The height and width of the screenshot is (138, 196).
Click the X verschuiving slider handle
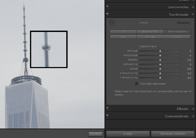click(x=160, y=73)
